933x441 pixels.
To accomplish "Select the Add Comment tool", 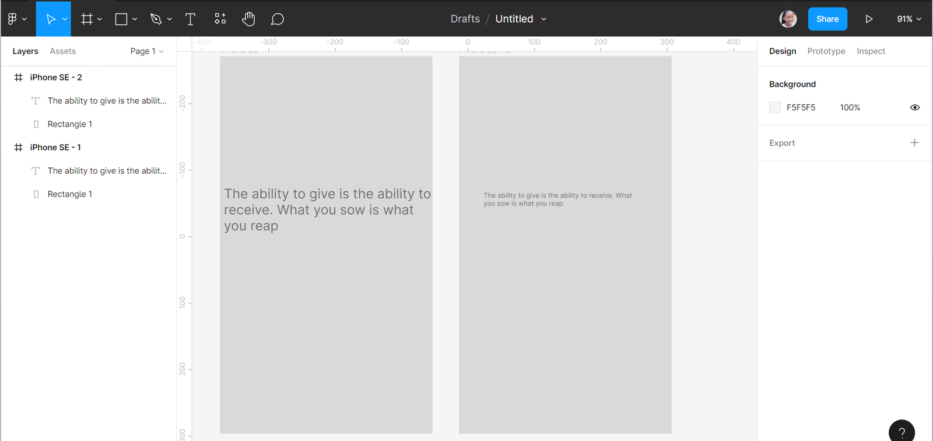I will point(278,19).
